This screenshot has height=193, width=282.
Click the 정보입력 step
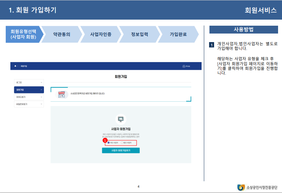click(139, 34)
